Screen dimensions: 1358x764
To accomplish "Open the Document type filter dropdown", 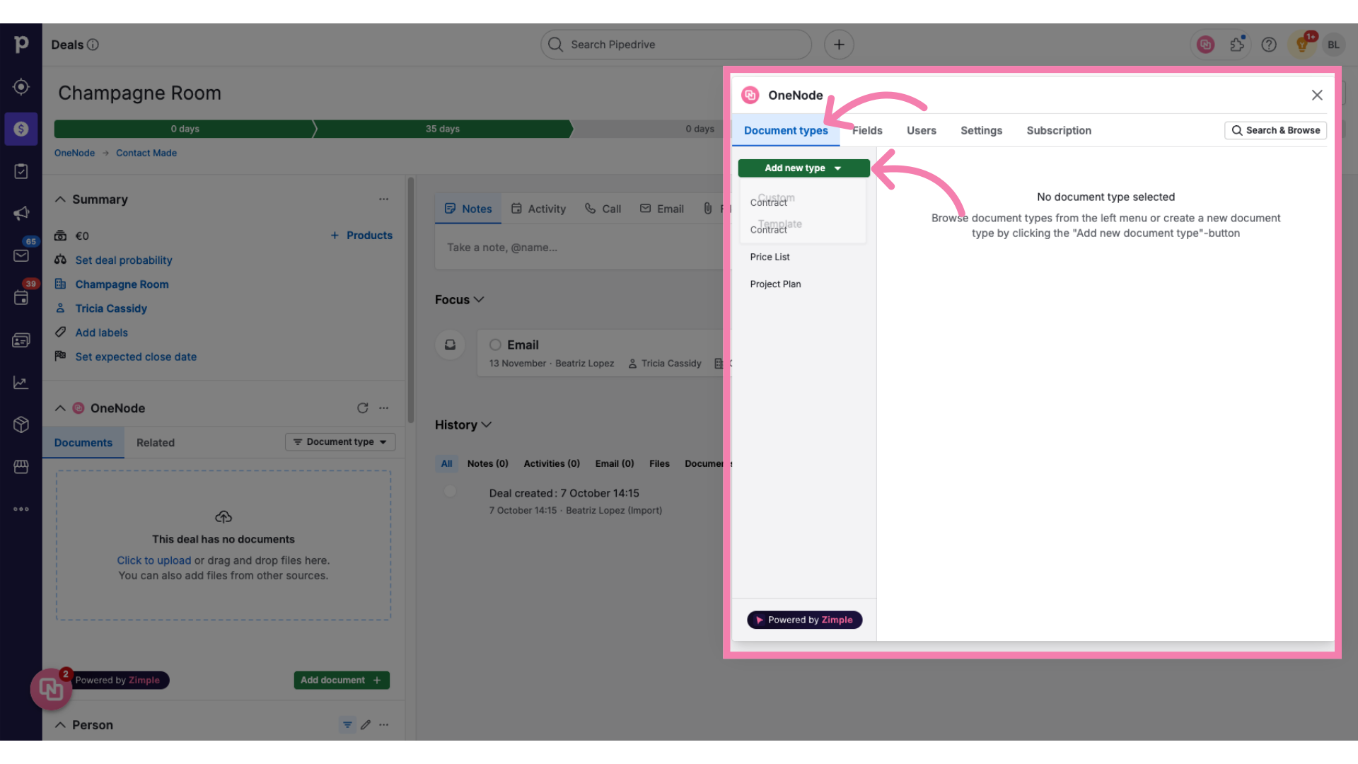I will [340, 442].
